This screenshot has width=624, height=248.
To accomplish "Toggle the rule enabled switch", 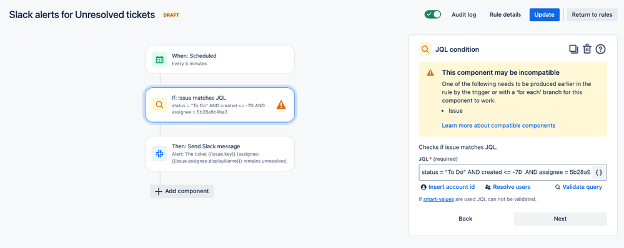I will (433, 15).
